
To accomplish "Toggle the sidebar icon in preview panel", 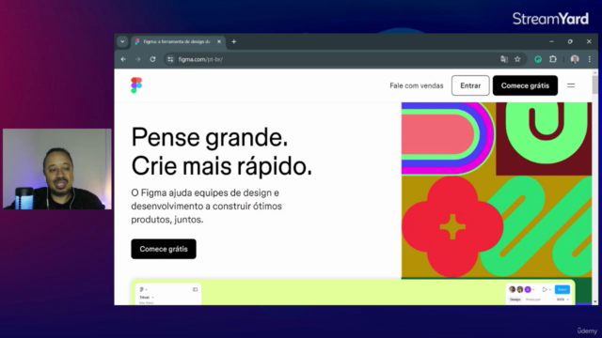I will (x=195, y=289).
